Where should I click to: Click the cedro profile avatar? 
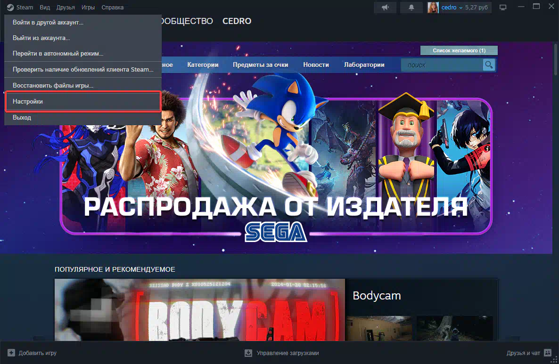(x=433, y=8)
